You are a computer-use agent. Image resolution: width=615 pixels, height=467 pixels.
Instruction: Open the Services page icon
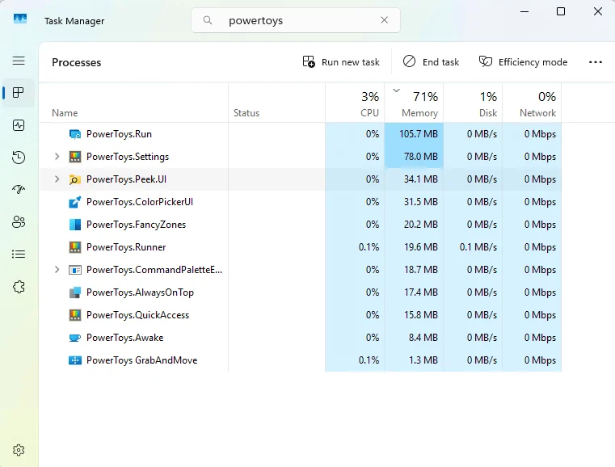point(19,287)
